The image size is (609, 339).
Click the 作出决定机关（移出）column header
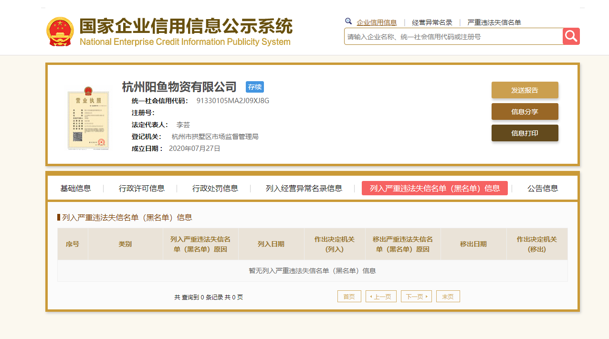coord(537,244)
